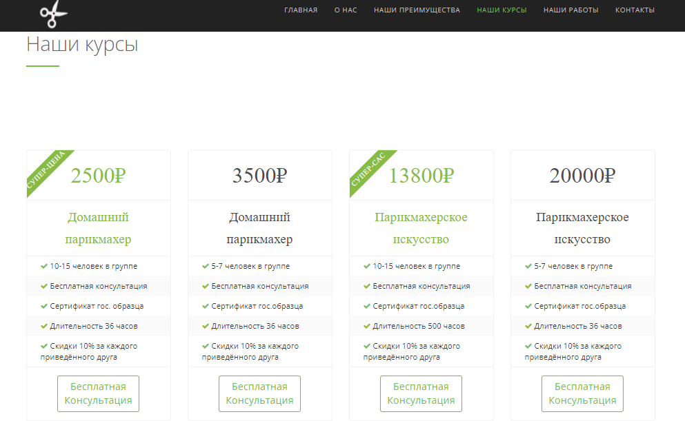Open НАШИ ПРЕИМУЩЕСТВА in the navigation
This screenshot has height=421, width=685.
click(417, 10)
